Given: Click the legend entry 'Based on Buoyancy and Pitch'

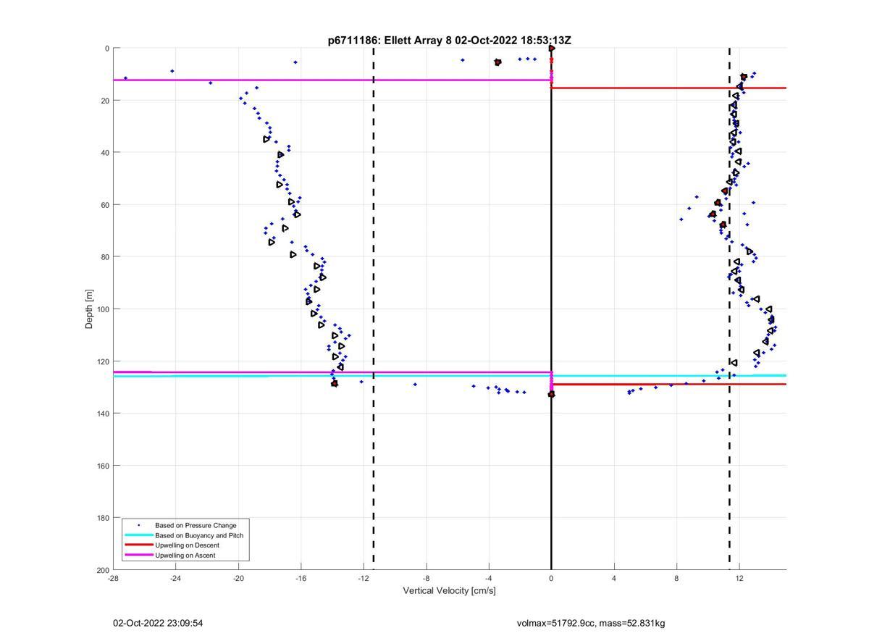Looking at the screenshot, I should [199, 535].
